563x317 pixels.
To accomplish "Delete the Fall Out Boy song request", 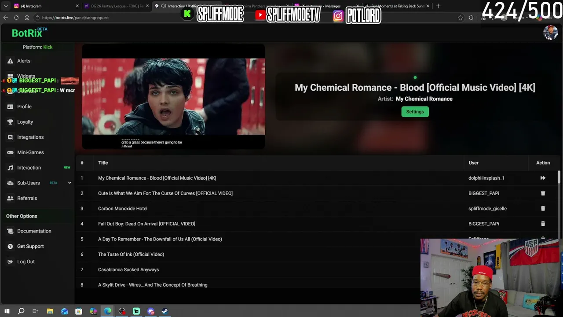I will 543,224.
